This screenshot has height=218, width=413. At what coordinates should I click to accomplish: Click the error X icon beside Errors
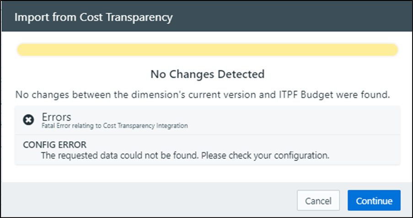(28, 120)
